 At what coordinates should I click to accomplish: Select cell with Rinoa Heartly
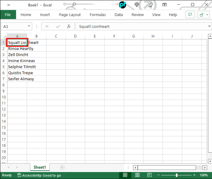(17, 49)
